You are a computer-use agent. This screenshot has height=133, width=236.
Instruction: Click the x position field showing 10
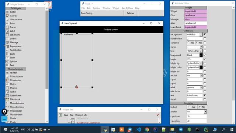(x=197, y=116)
